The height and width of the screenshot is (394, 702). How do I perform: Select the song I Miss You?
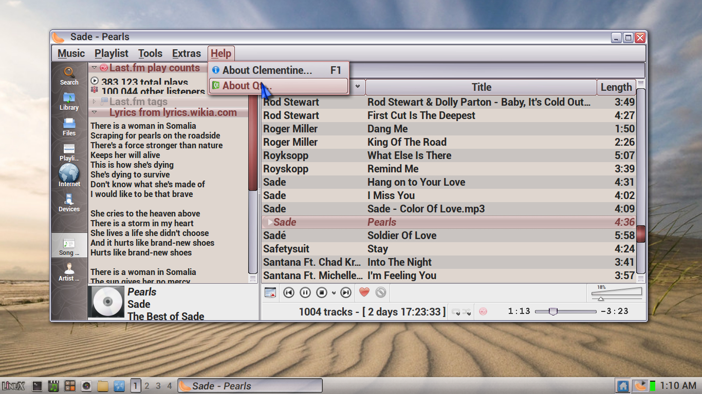tap(449, 195)
